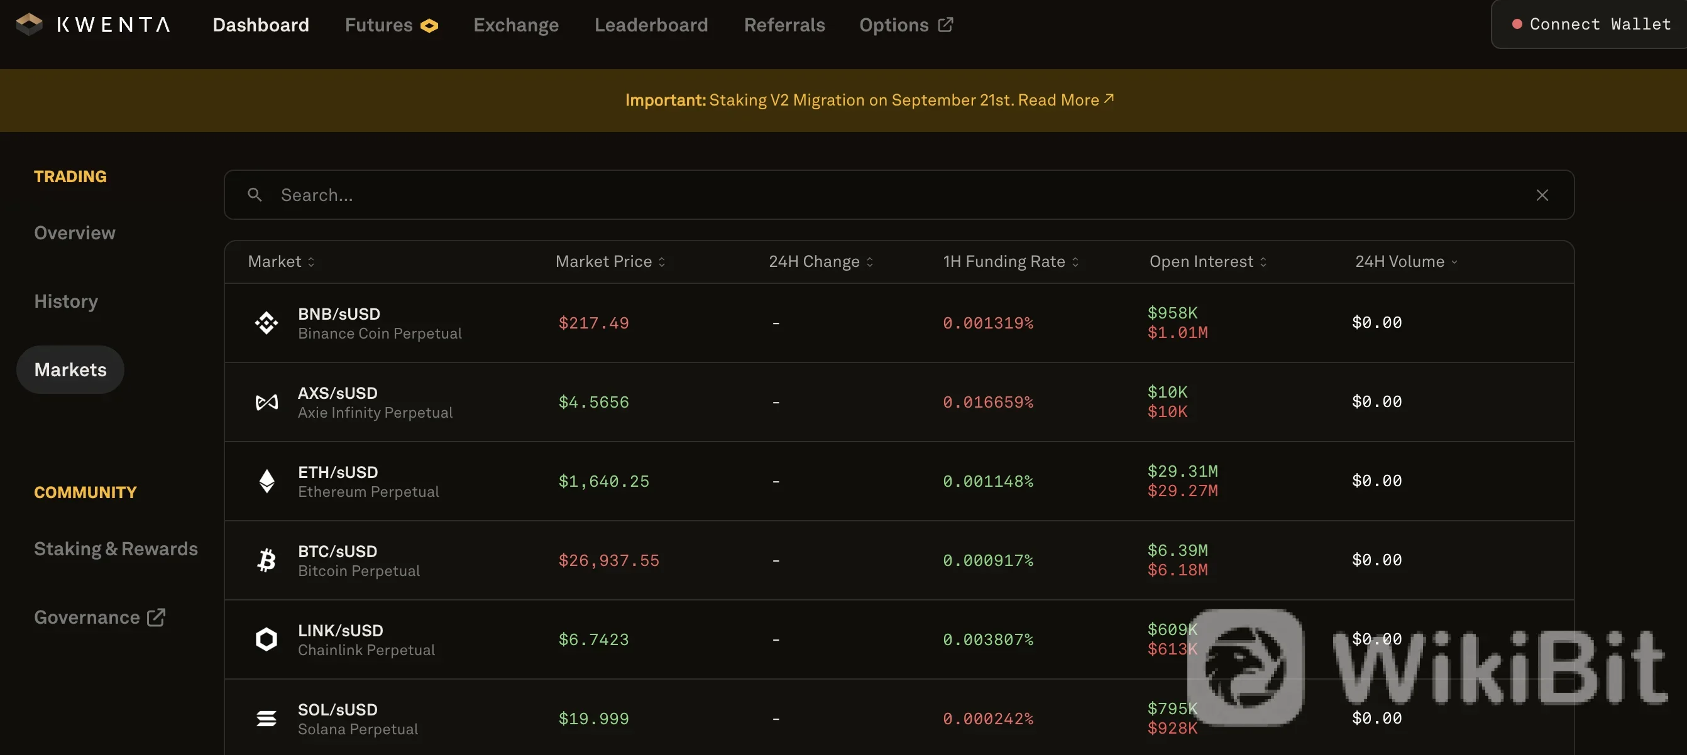
Task: Open Governance in sidebar
Action: tap(99, 617)
